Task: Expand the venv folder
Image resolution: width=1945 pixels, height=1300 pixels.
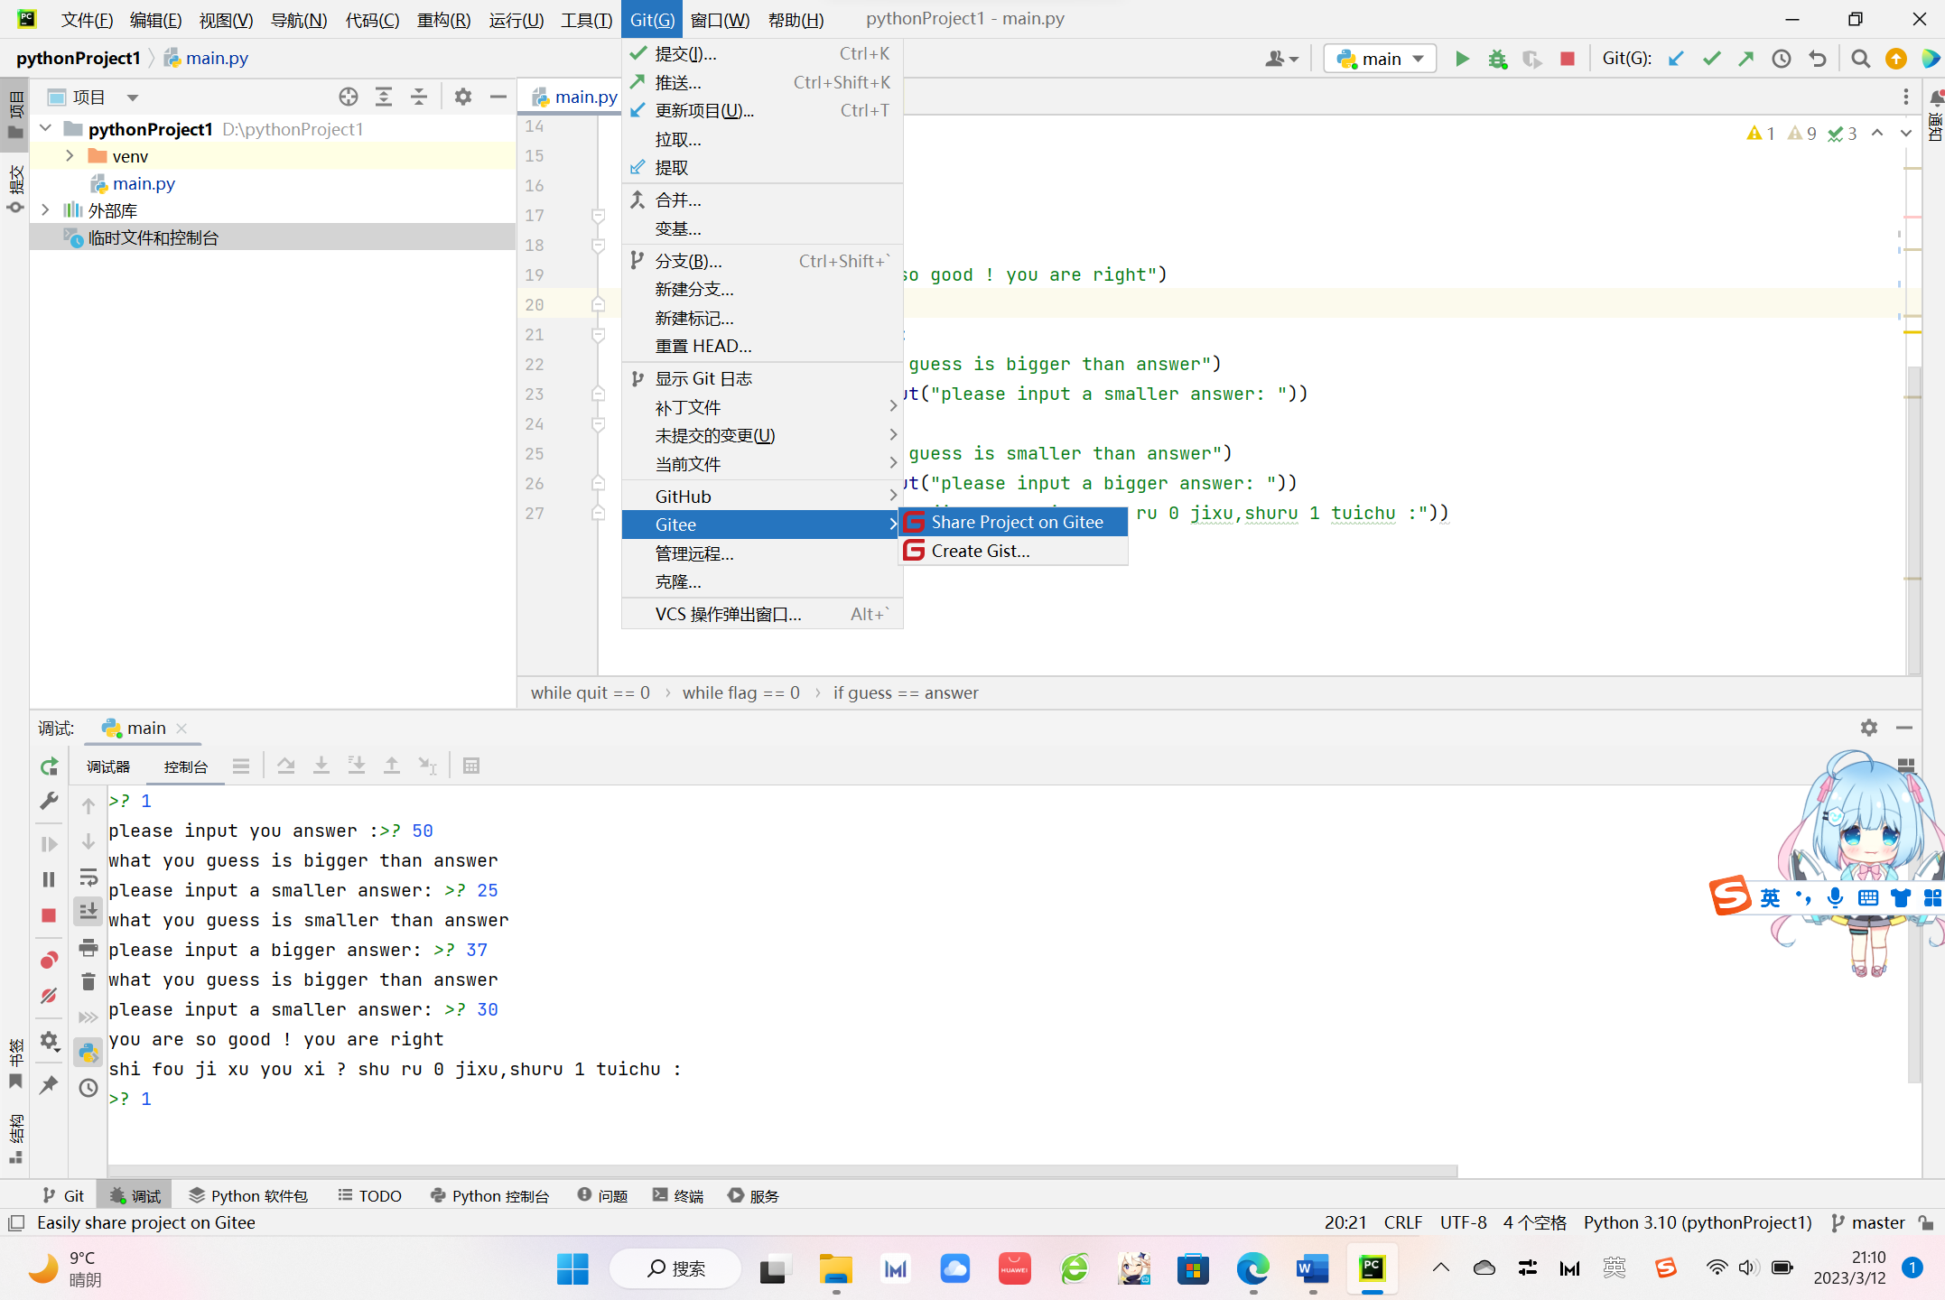Action: click(x=70, y=156)
